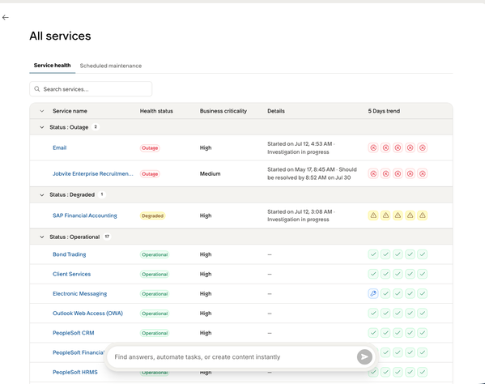Collapse all groups via header chevron

42,111
